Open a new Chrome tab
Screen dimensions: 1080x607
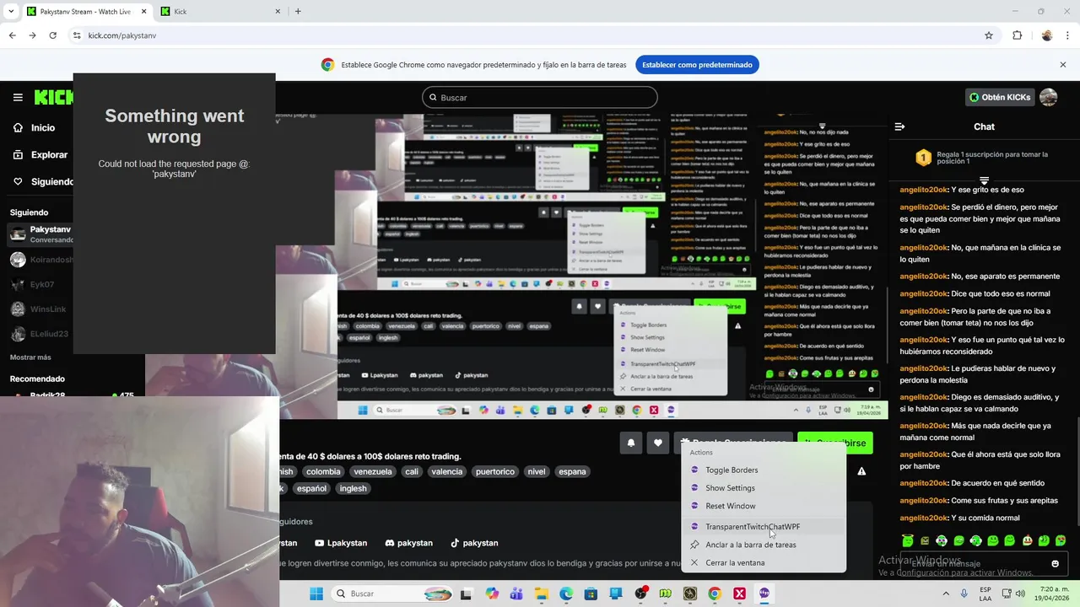pyautogui.click(x=298, y=12)
